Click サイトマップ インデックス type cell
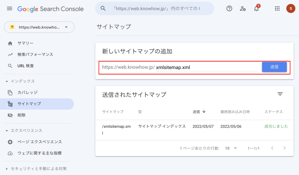The image size is (299, 175). coord(162,127)
